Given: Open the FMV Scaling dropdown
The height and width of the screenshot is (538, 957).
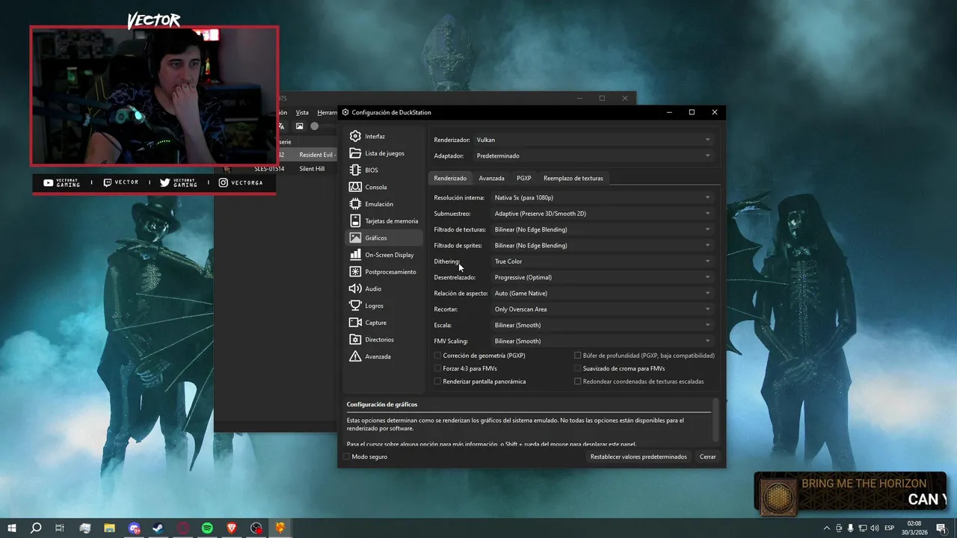Looking at the screenshot, I should (603, 341).
